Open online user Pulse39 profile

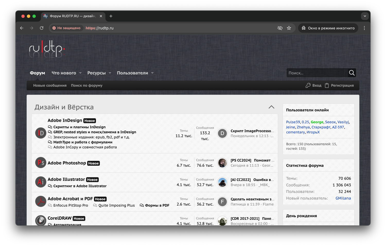(x=293, y=122)
